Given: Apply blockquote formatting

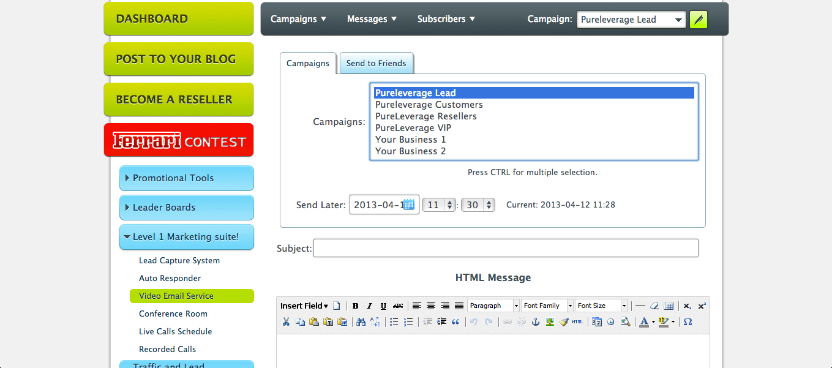Looking at the screenshot, I should (455, 321).
